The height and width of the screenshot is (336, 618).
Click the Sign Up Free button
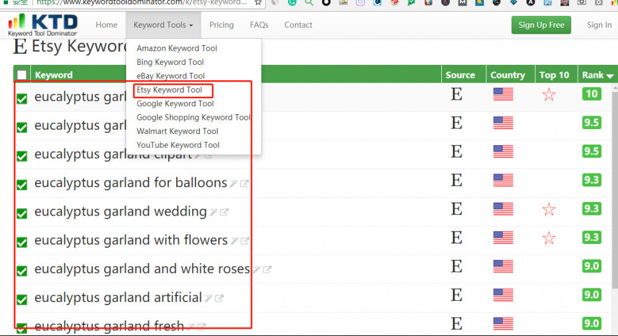click(541, 25)
